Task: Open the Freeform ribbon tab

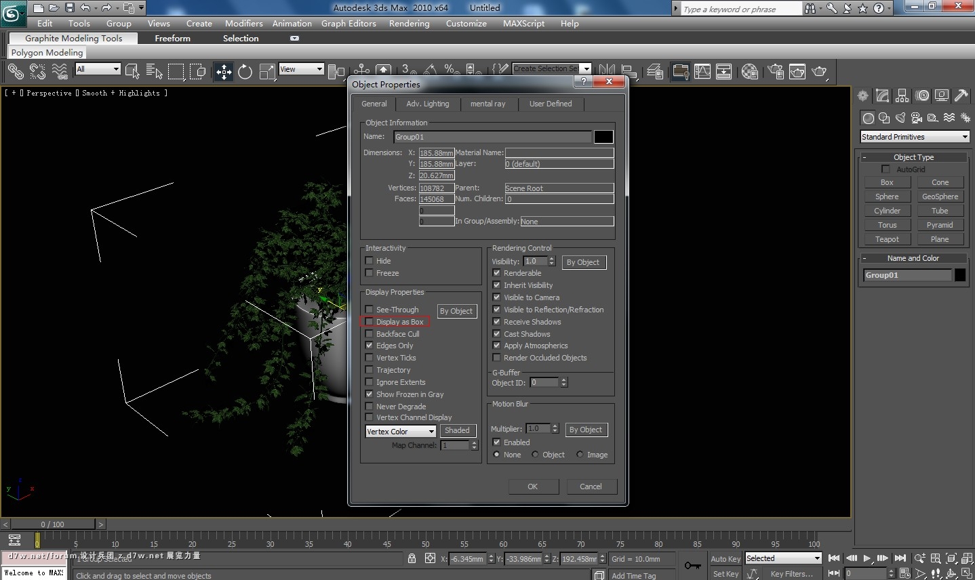Action: click(x=172, y=39)
